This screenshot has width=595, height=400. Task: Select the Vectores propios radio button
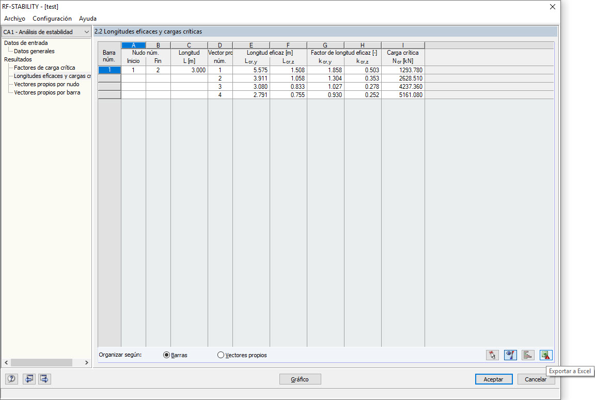(x=221, y=355)
